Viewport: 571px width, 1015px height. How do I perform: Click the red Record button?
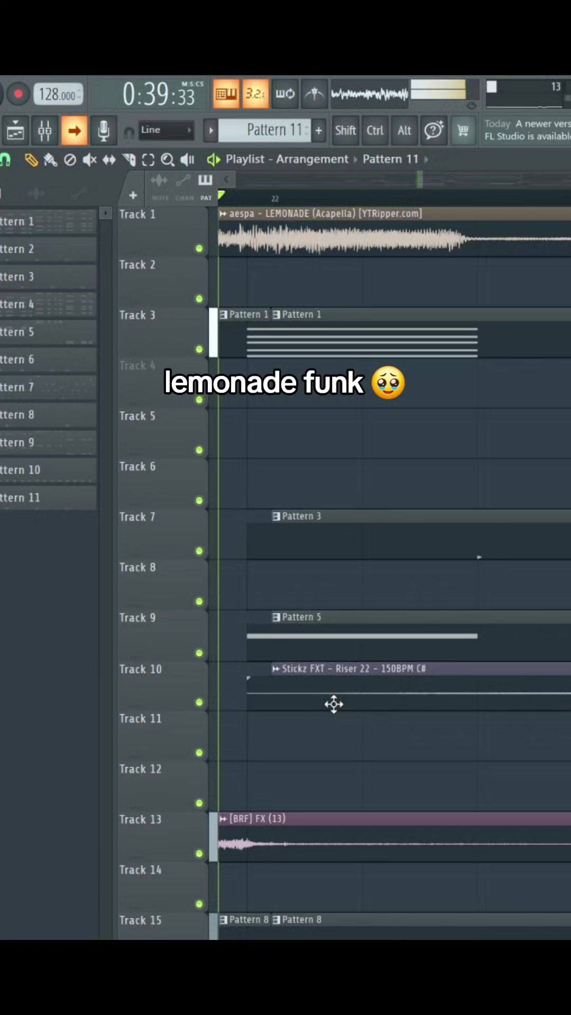[17, 95]
